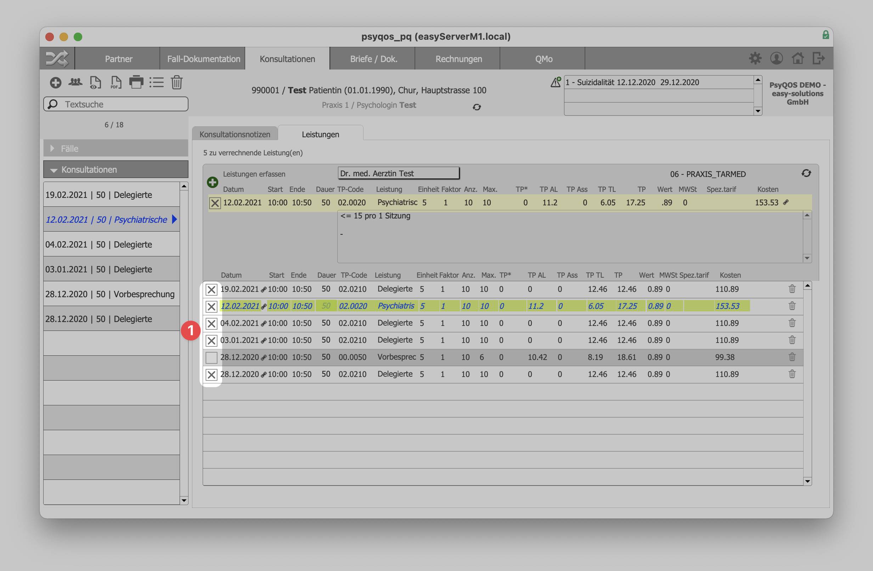The height and width of the screenshot is (571, 873).
Task: Click Leistungen table scroll down arrow
Action: point(807,481)
